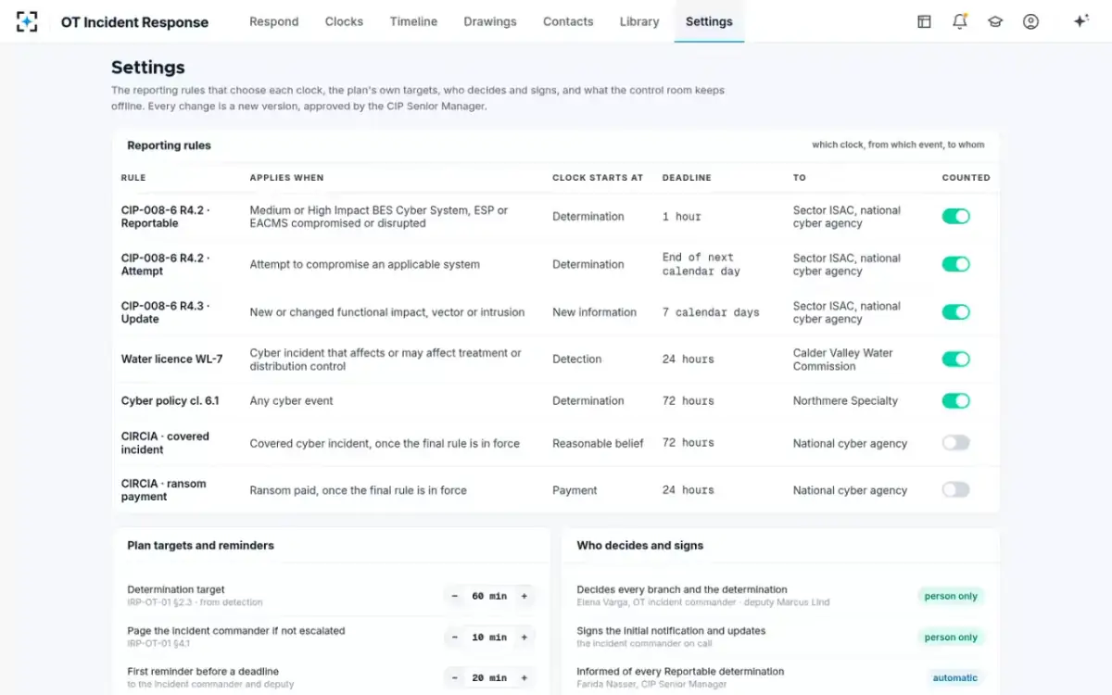Viewport: 1112px width, 695px height.
Task: Click the sparkle assistant icon
Action: click(x=1080, y=21)
